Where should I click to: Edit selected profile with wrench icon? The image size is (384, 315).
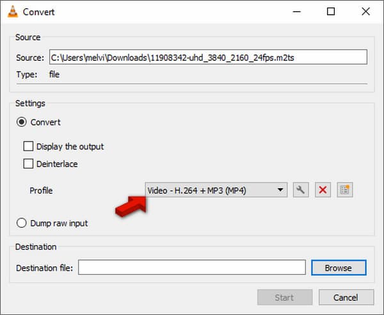[x=301, y=190]
